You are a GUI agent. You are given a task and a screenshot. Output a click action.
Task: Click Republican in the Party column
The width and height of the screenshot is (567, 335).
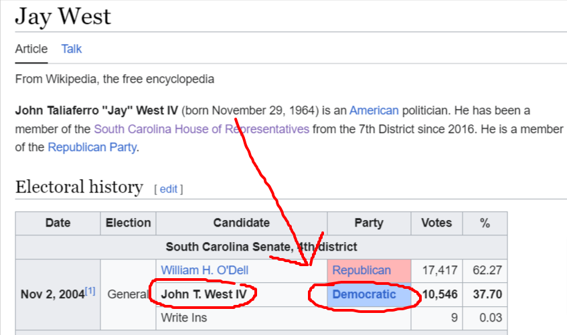coord(361,270)
